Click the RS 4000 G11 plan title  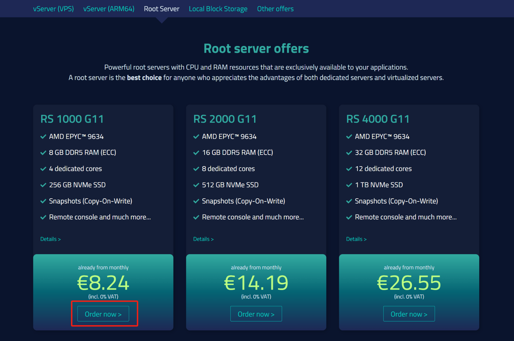click(378, 119)
